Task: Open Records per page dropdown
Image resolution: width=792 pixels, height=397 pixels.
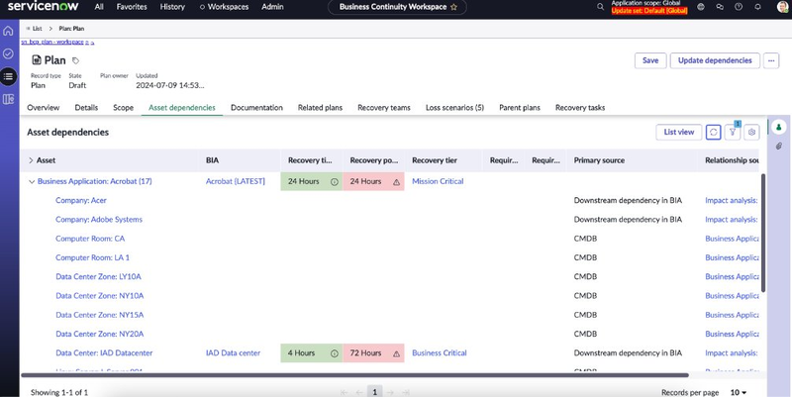Action: pos(739,392)
